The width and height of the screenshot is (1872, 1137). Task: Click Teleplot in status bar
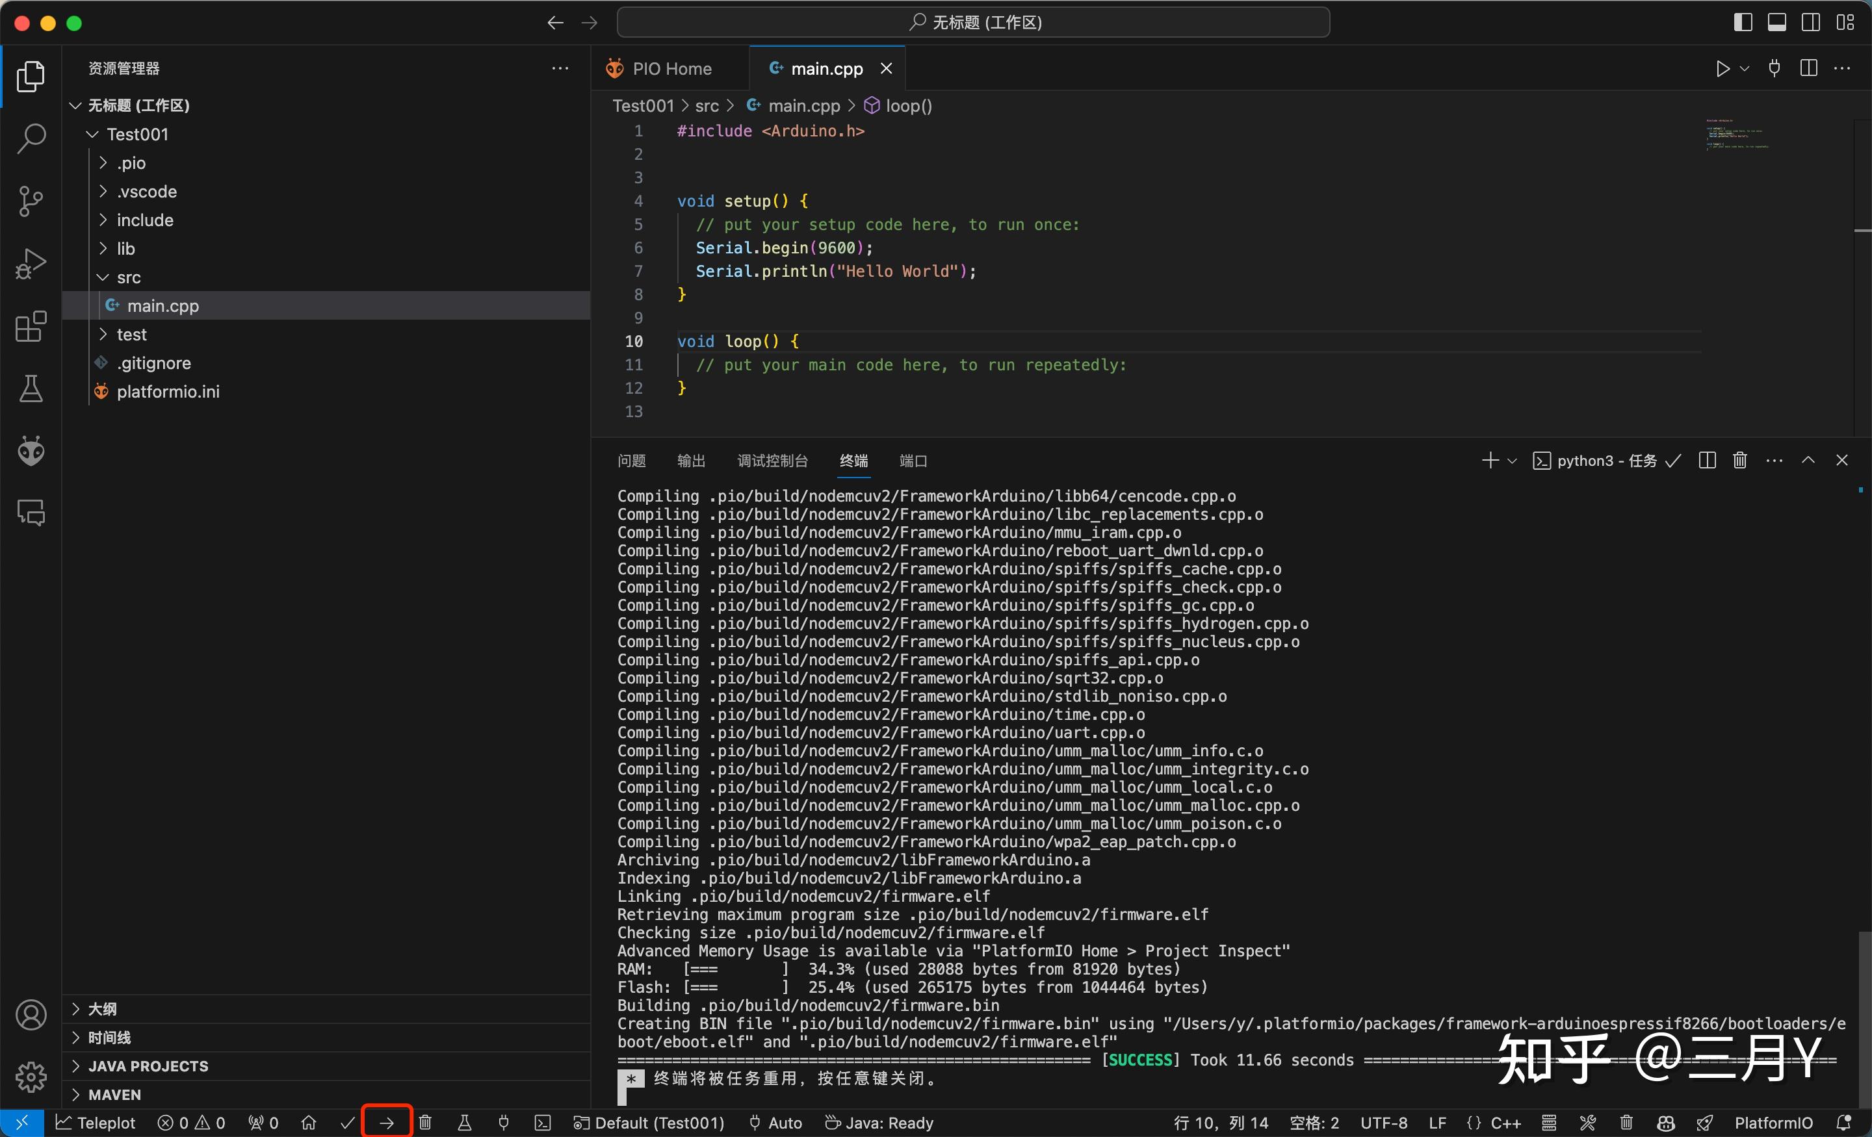pos(96,1123)
